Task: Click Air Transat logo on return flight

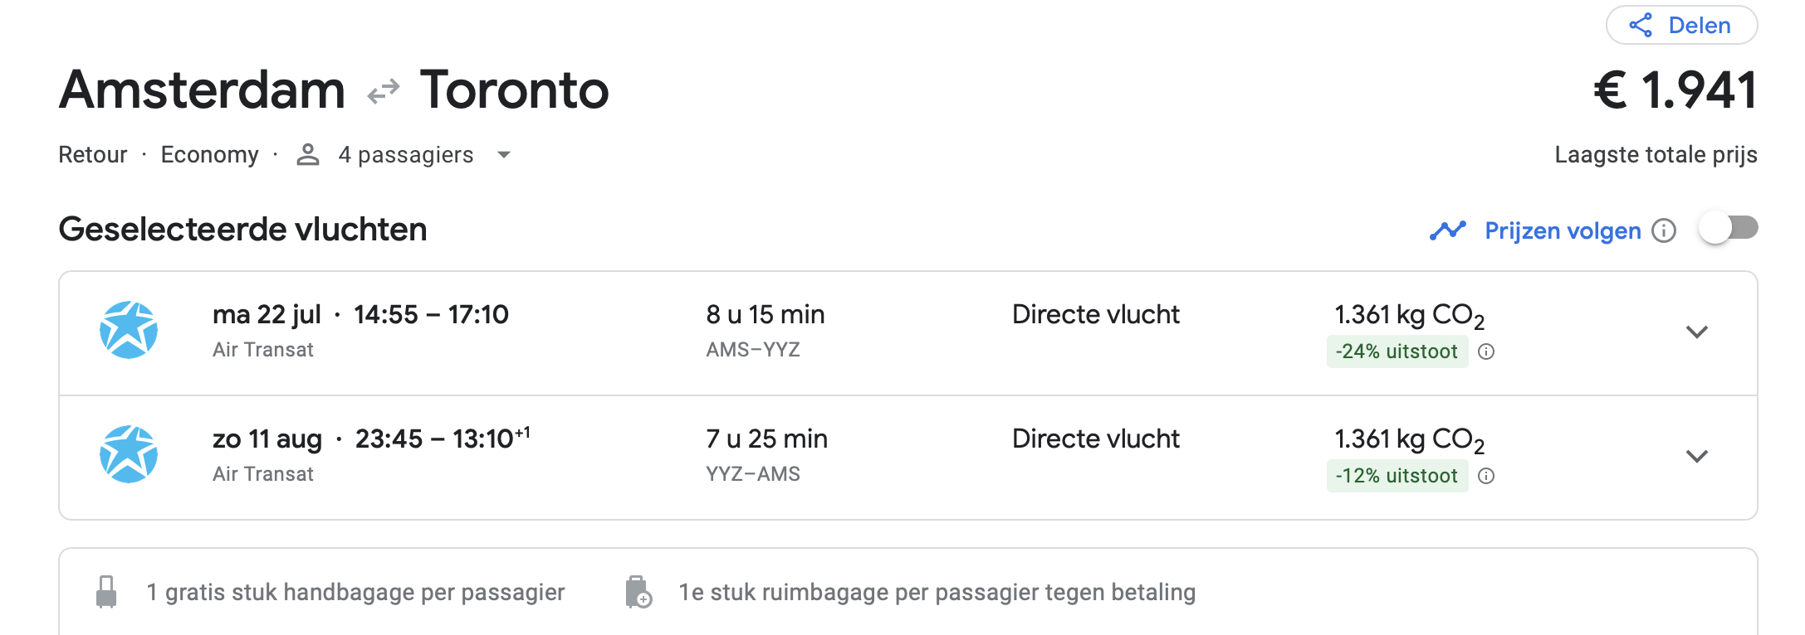Action: [129, 454]
